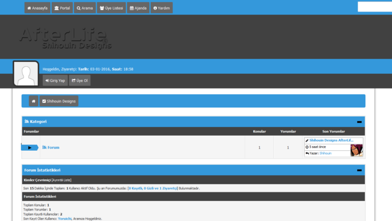This screenshot has width=392, height=221.
Task: Collapse the İlk Kategori section
Action: pyautogui.click(x=359, y=122)
